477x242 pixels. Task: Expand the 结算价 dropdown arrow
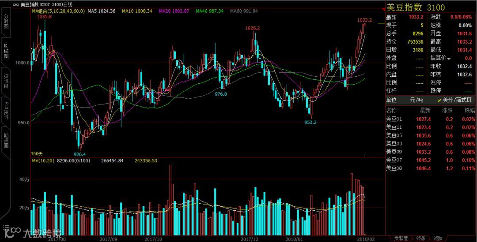pyautogui.click(x=449, y=59)
